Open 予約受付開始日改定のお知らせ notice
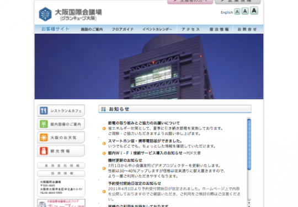This screenshot has width=298, height=207. pos(134,183)
